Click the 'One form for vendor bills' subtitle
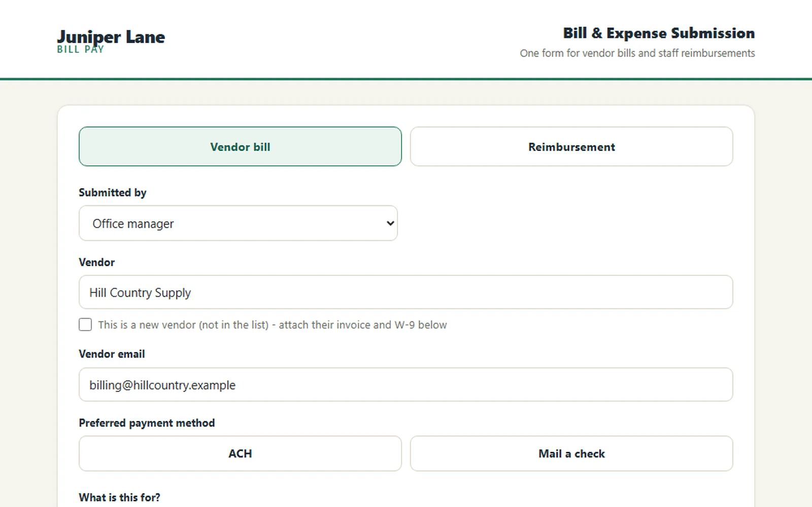Viewport: 812px width, 507px height. tap(637, 53)
